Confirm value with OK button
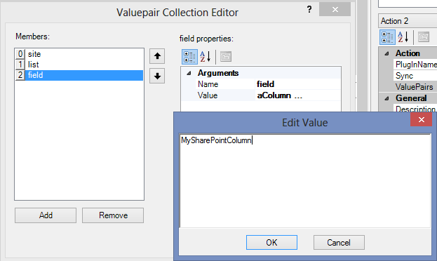The width and height of the screenshot is (437, 261). 271,242
